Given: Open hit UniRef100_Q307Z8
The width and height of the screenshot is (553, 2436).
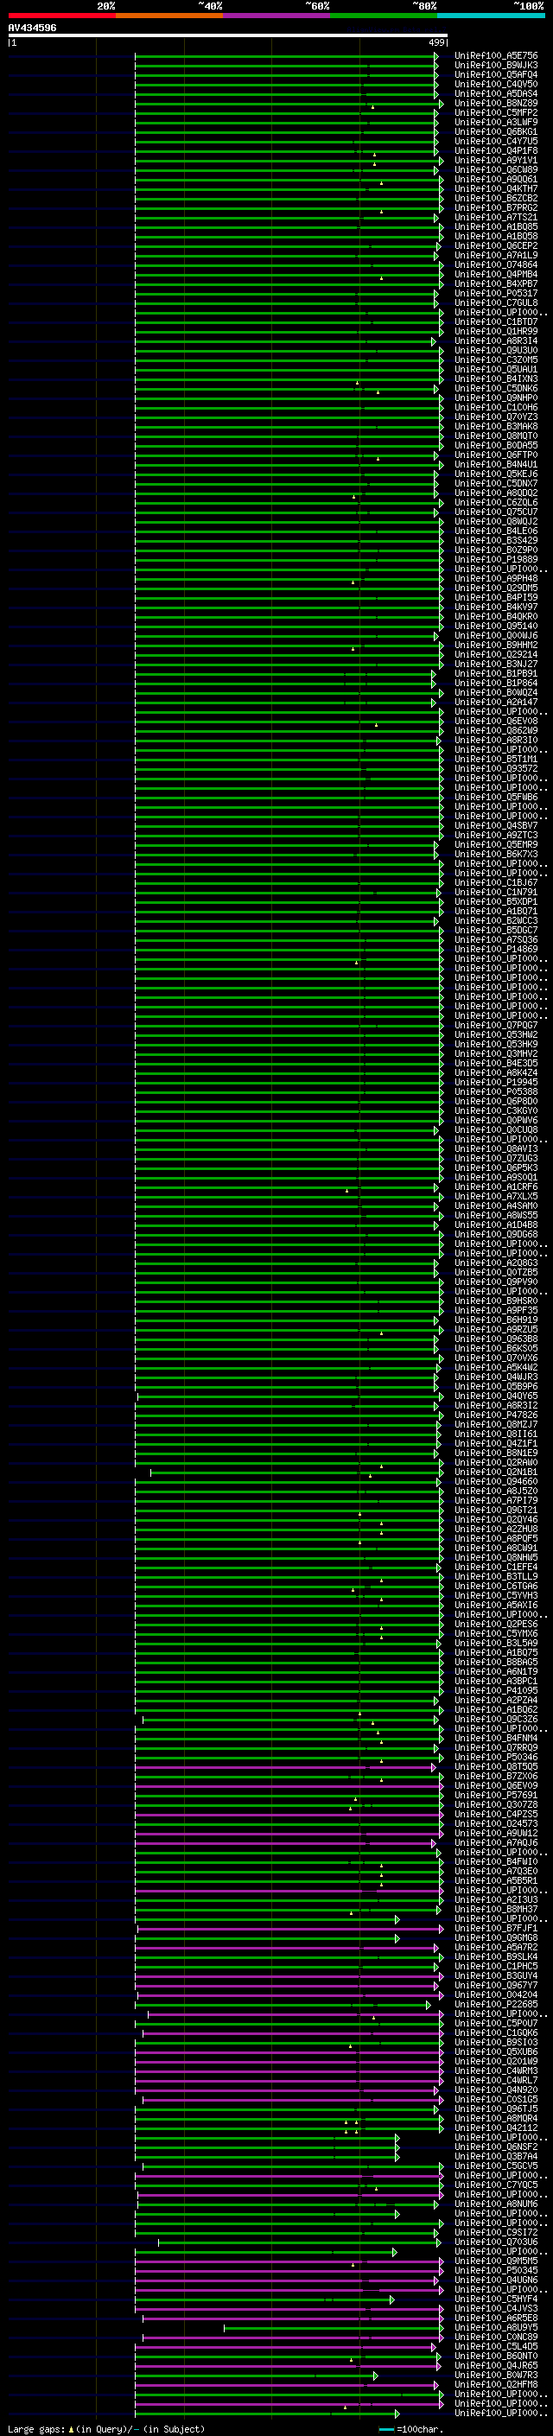Looking at the screenshot, I should (x=496, y=1804).
